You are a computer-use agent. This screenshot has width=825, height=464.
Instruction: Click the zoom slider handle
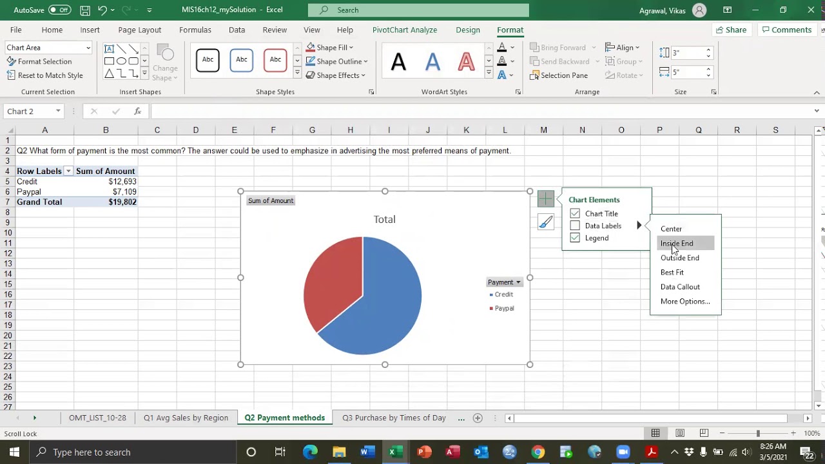coord(758,434)
